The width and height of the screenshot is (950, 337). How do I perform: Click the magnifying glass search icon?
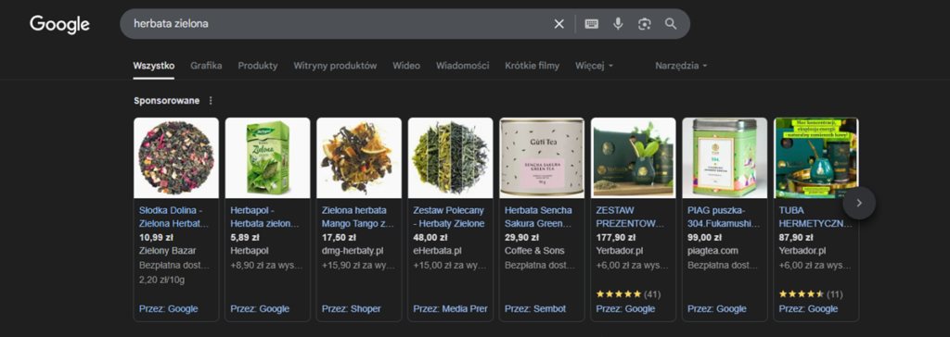tap(671, 23)
